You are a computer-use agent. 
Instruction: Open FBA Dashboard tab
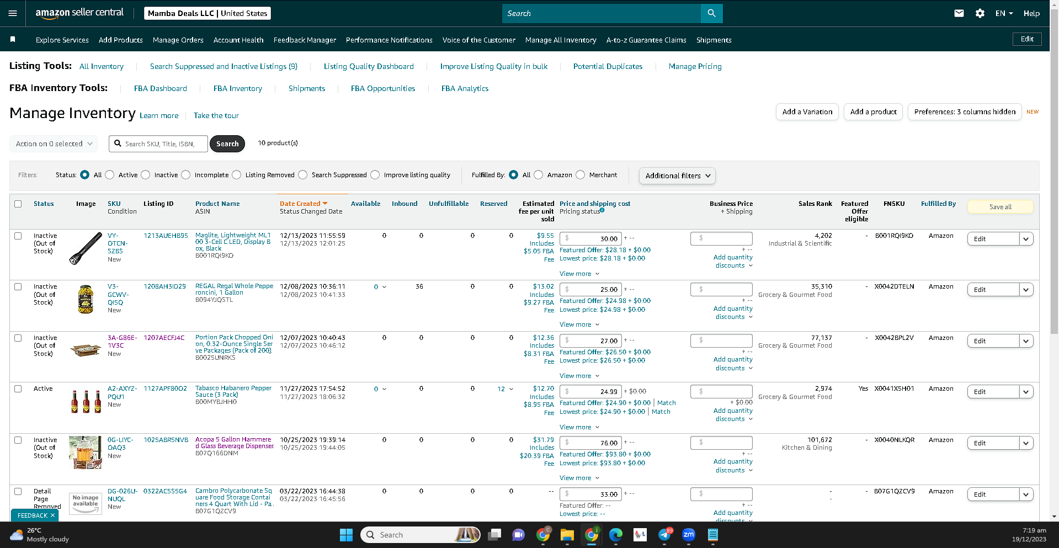coord(160,88)
